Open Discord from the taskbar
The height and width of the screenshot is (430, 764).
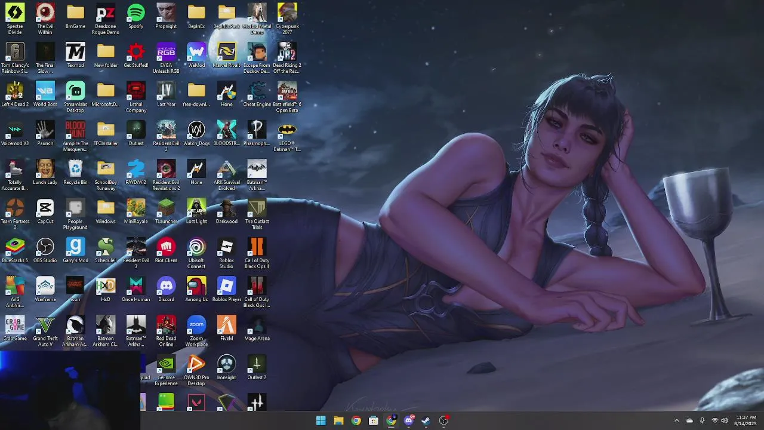[409, 420]
